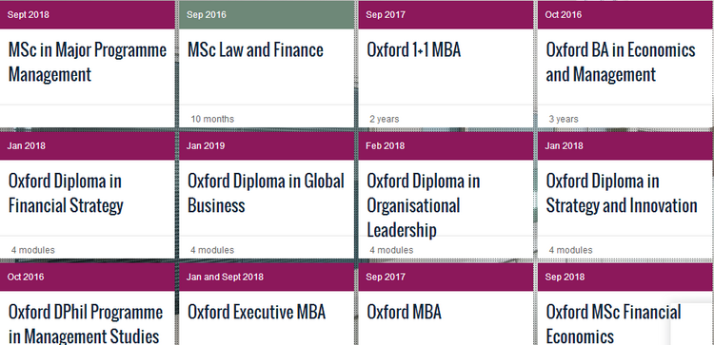Click the 10 months duration label
This screenshot has width=714, height=345.
click(x=212, y=119)
